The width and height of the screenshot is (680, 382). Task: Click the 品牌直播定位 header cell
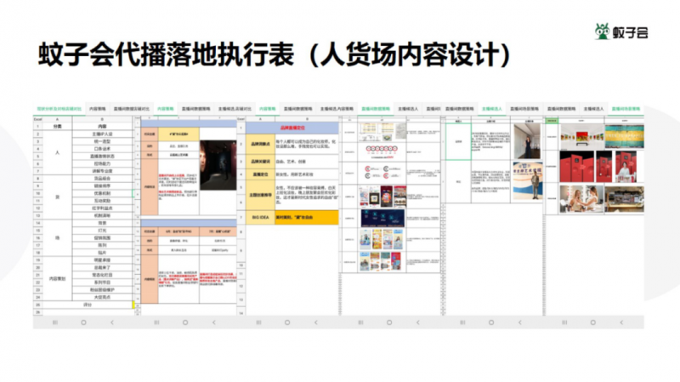pyautogui.click(x=292, y=128)
